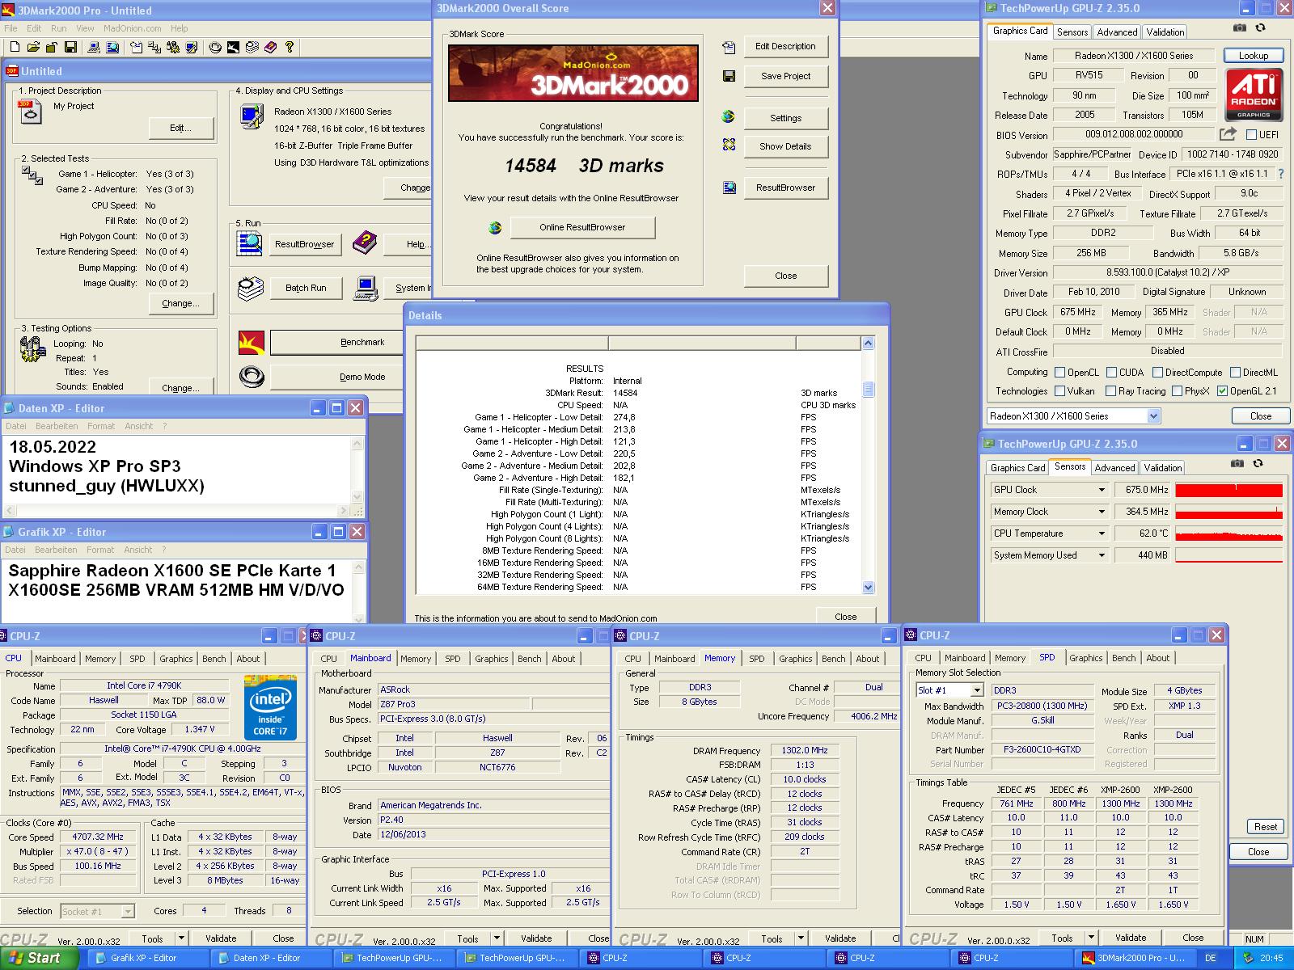Toggle the Ray Tracing checkbox
Image resolution: width=1294 pixels, height=970 pixels.
click(1111, 391)
